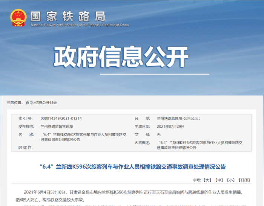
Task: Set font size to 大
Action: point(207,180)
